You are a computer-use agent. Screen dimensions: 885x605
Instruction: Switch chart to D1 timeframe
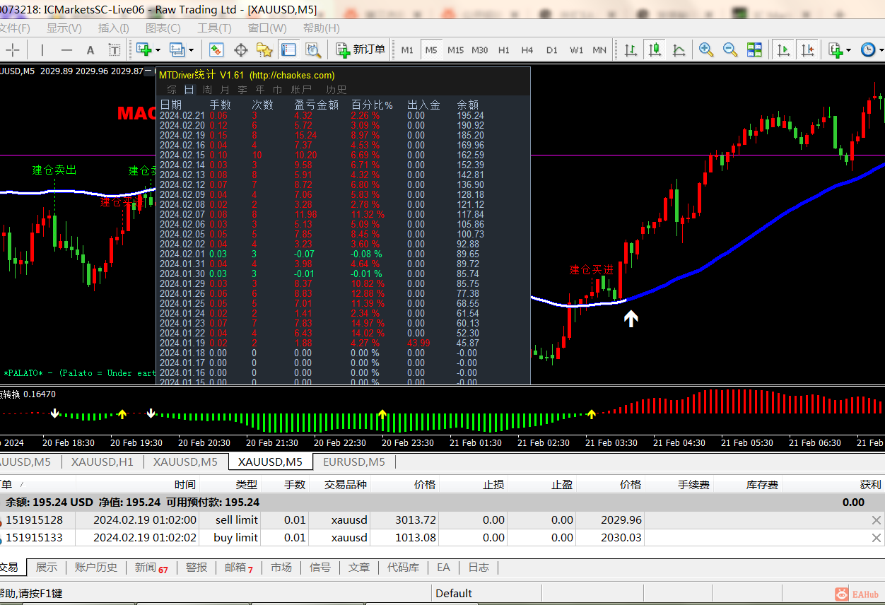[552, 49]
